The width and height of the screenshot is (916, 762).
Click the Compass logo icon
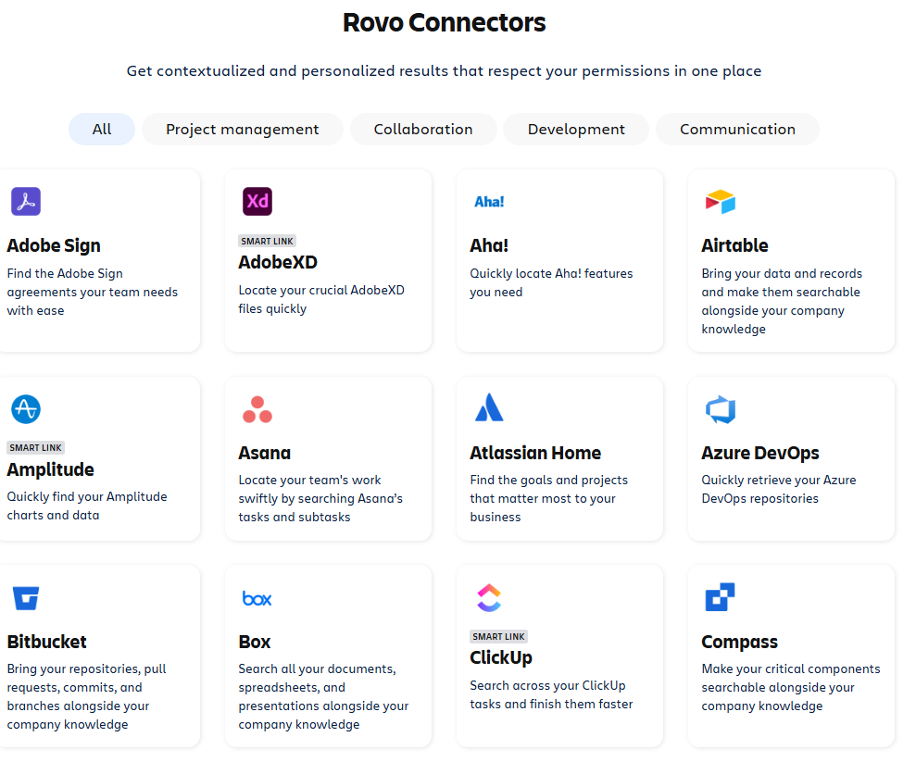(720, 597)
